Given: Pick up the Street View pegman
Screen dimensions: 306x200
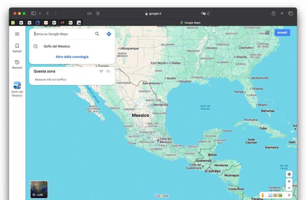Looking at the screenshot, I should coord(263,195).
